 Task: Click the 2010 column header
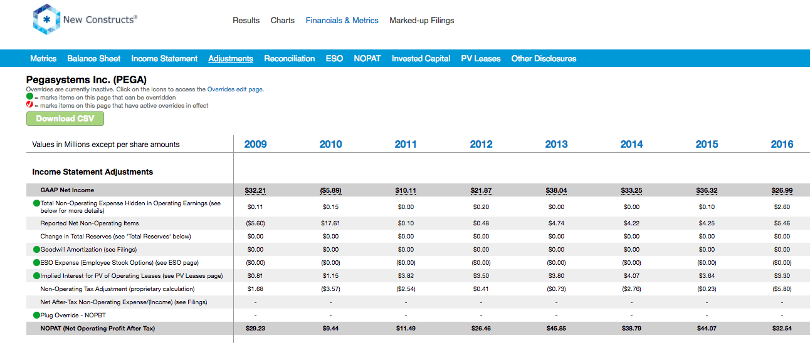(x=330, y=144)
